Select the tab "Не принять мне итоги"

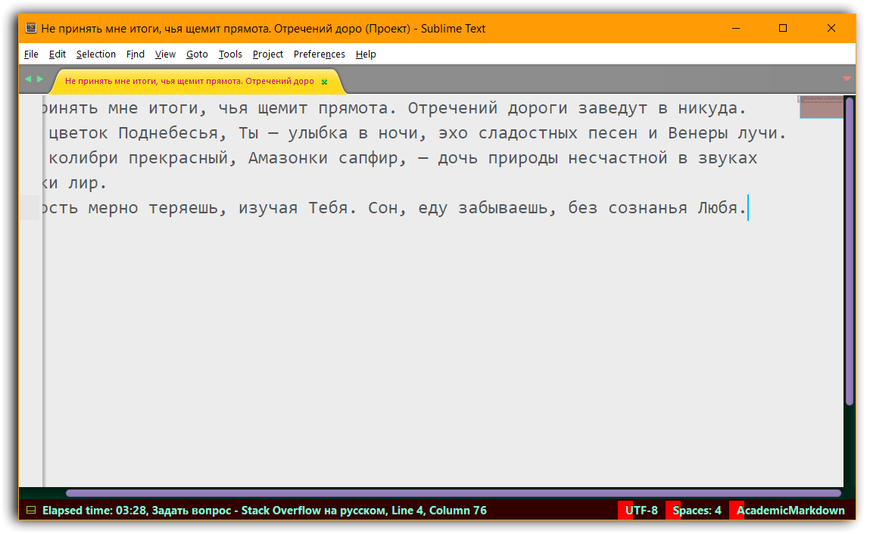pyautogui.click(x=189, y=82)
